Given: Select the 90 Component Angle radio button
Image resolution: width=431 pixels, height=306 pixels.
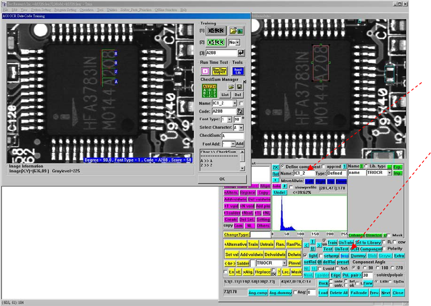Looking at the screenshot, I should (365, 267).
